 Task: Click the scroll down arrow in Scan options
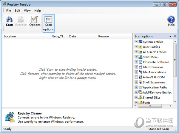[175, 102]
